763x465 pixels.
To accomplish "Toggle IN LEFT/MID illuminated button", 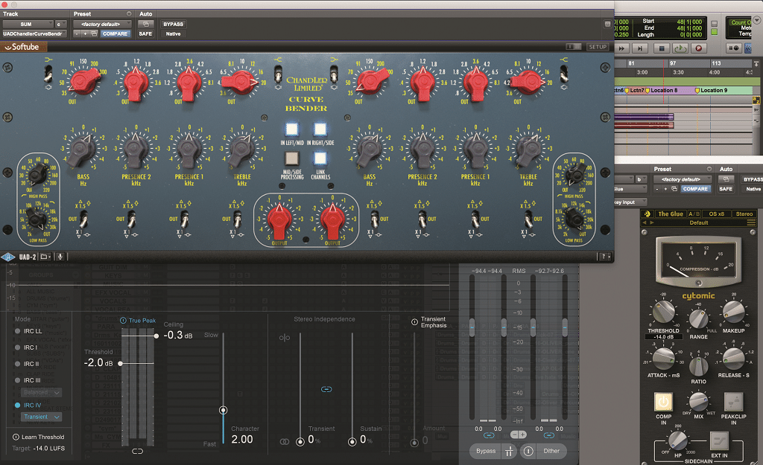I will (x=292, y=129).
